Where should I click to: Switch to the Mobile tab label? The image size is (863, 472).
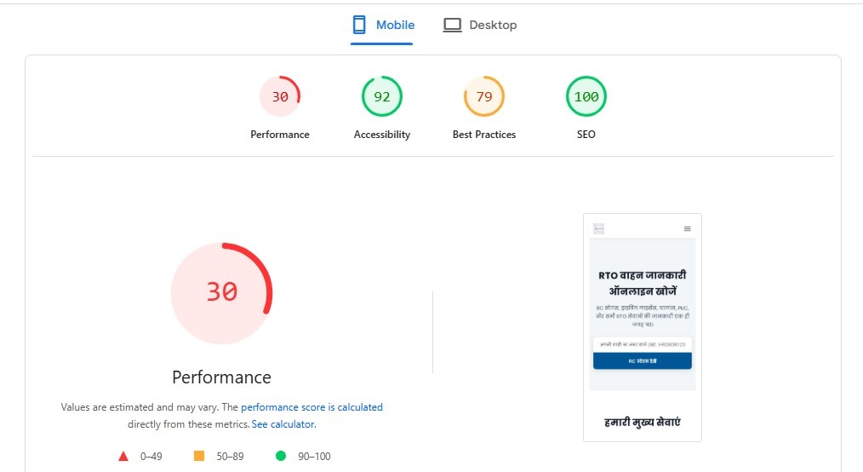395,25
